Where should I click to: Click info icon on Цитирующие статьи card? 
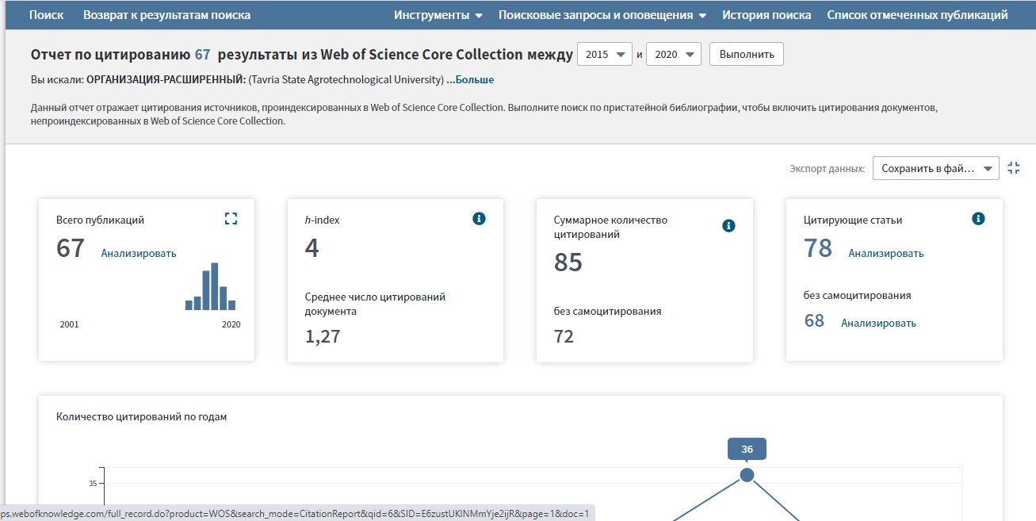(x=978, y=219)
